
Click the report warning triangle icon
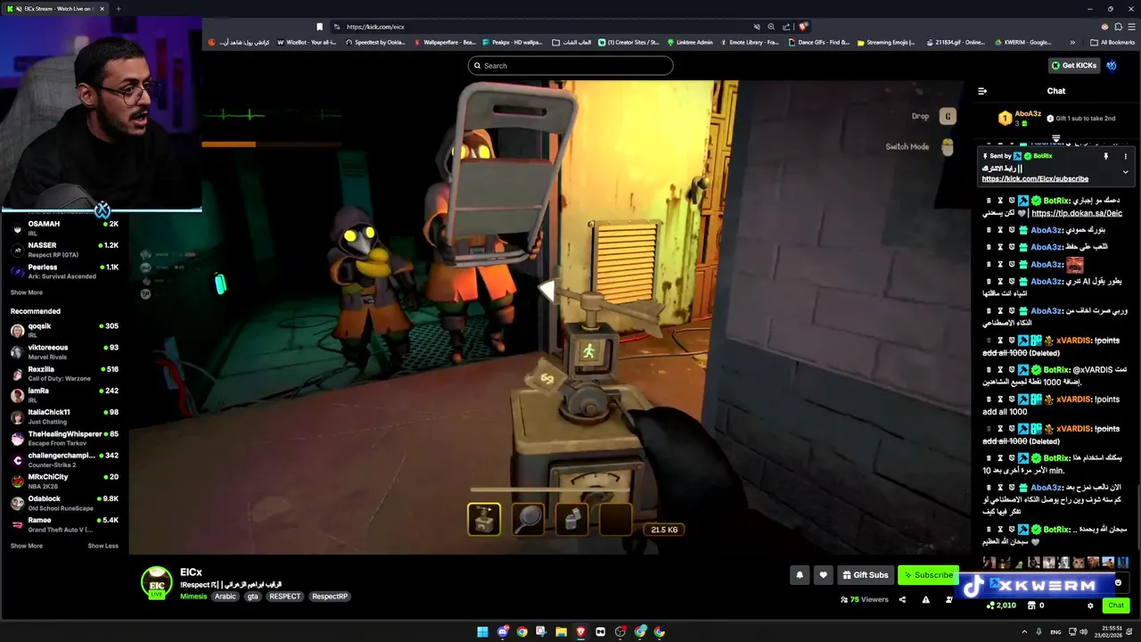[x=925, y=600]
